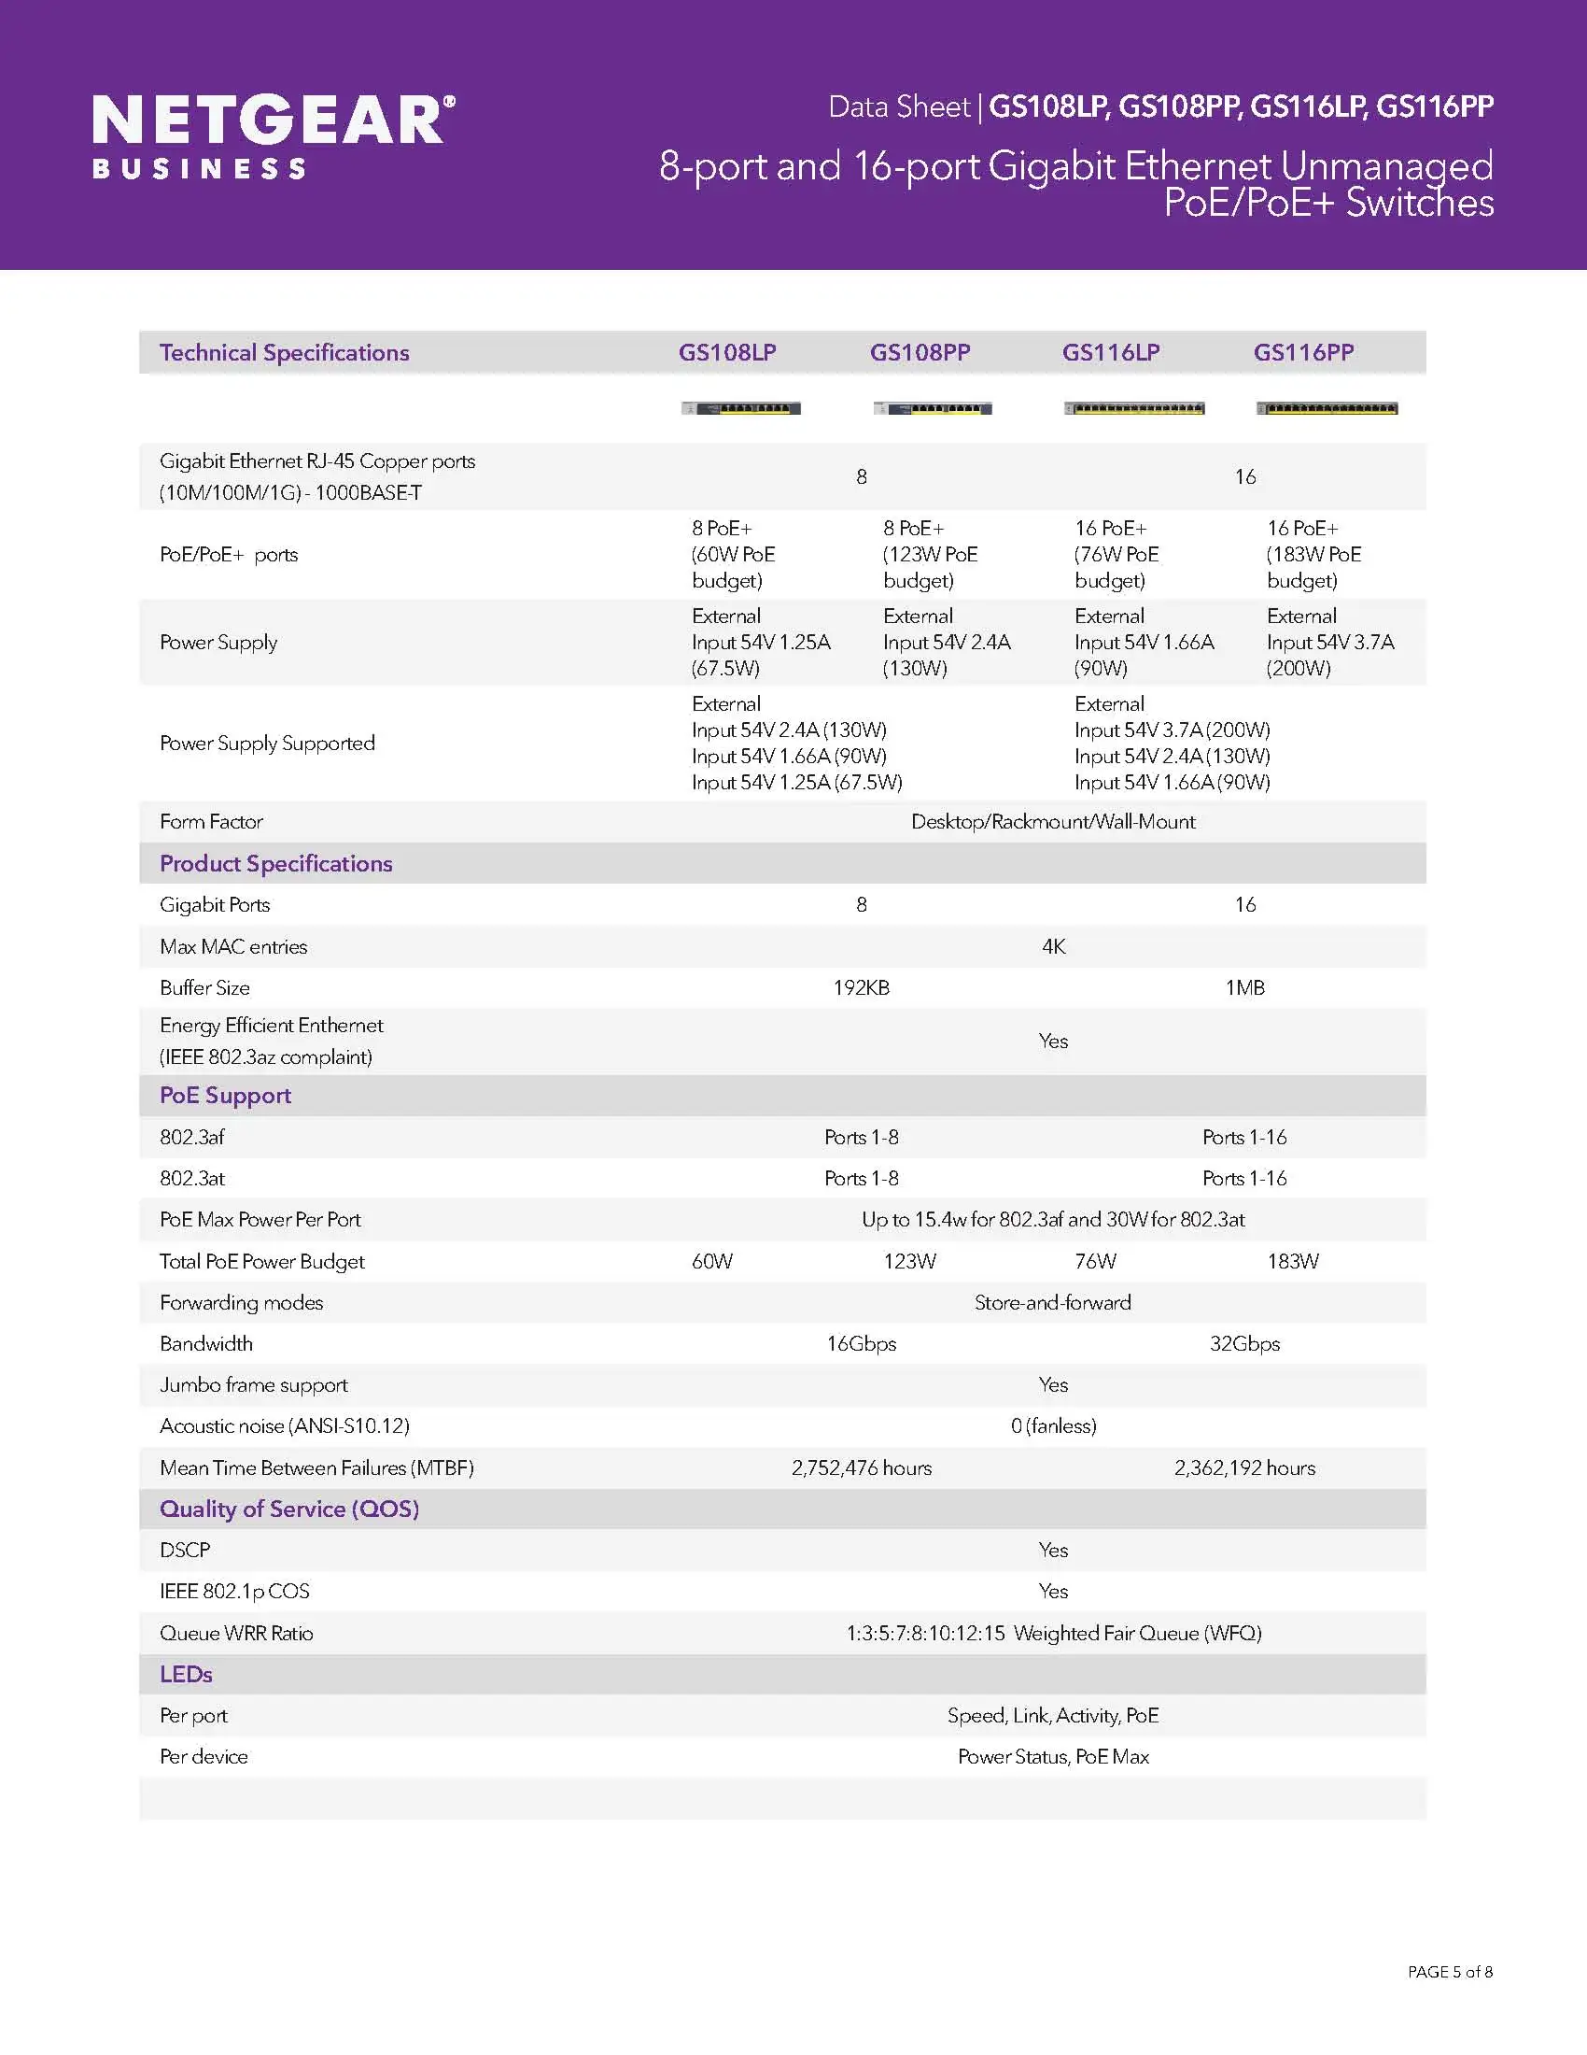Image resolution: width=1587 pixels, height=2055 pixels.
Task: Click the 'PoE Support' section heading
Action: pyautogui.click(x=226, y=1096)
